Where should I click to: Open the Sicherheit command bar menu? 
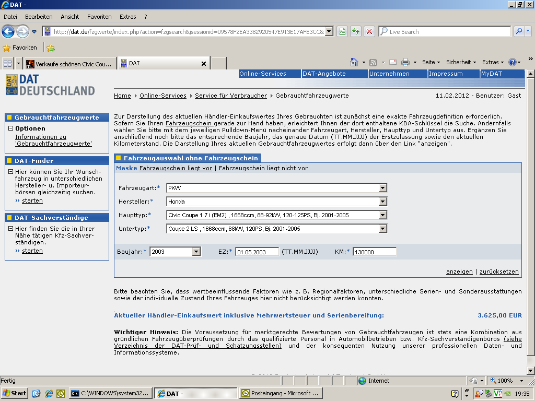[461, 62]
